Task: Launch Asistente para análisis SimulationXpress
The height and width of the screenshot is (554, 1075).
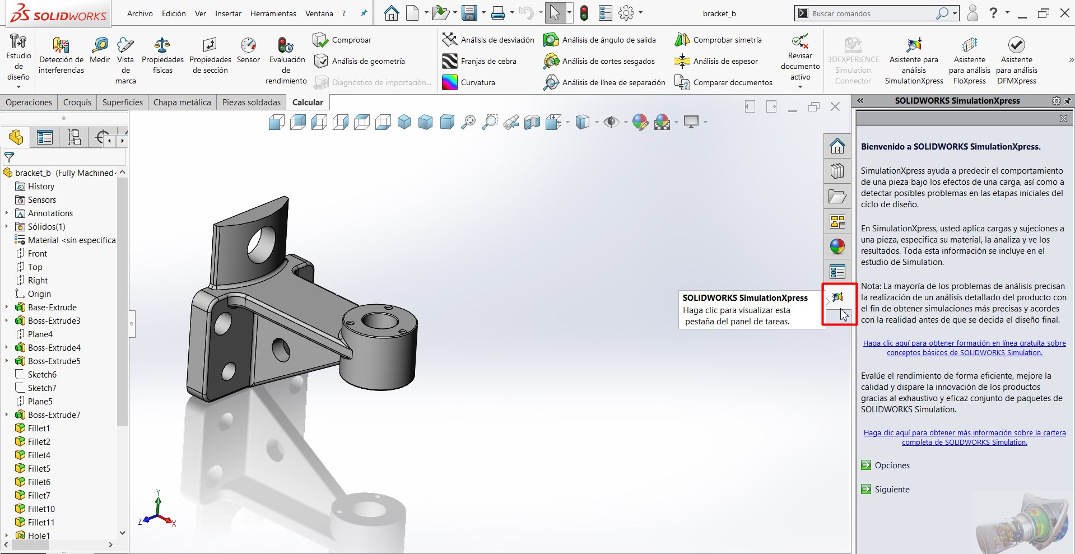Action: tap(914, 60)
